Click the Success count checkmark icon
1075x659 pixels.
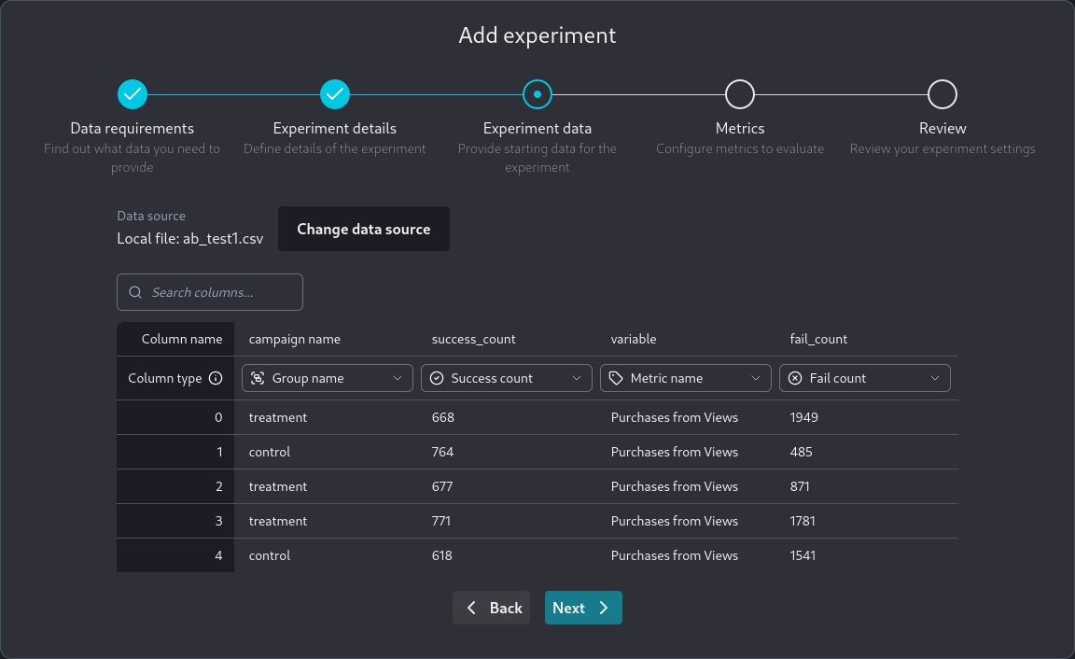437,378
